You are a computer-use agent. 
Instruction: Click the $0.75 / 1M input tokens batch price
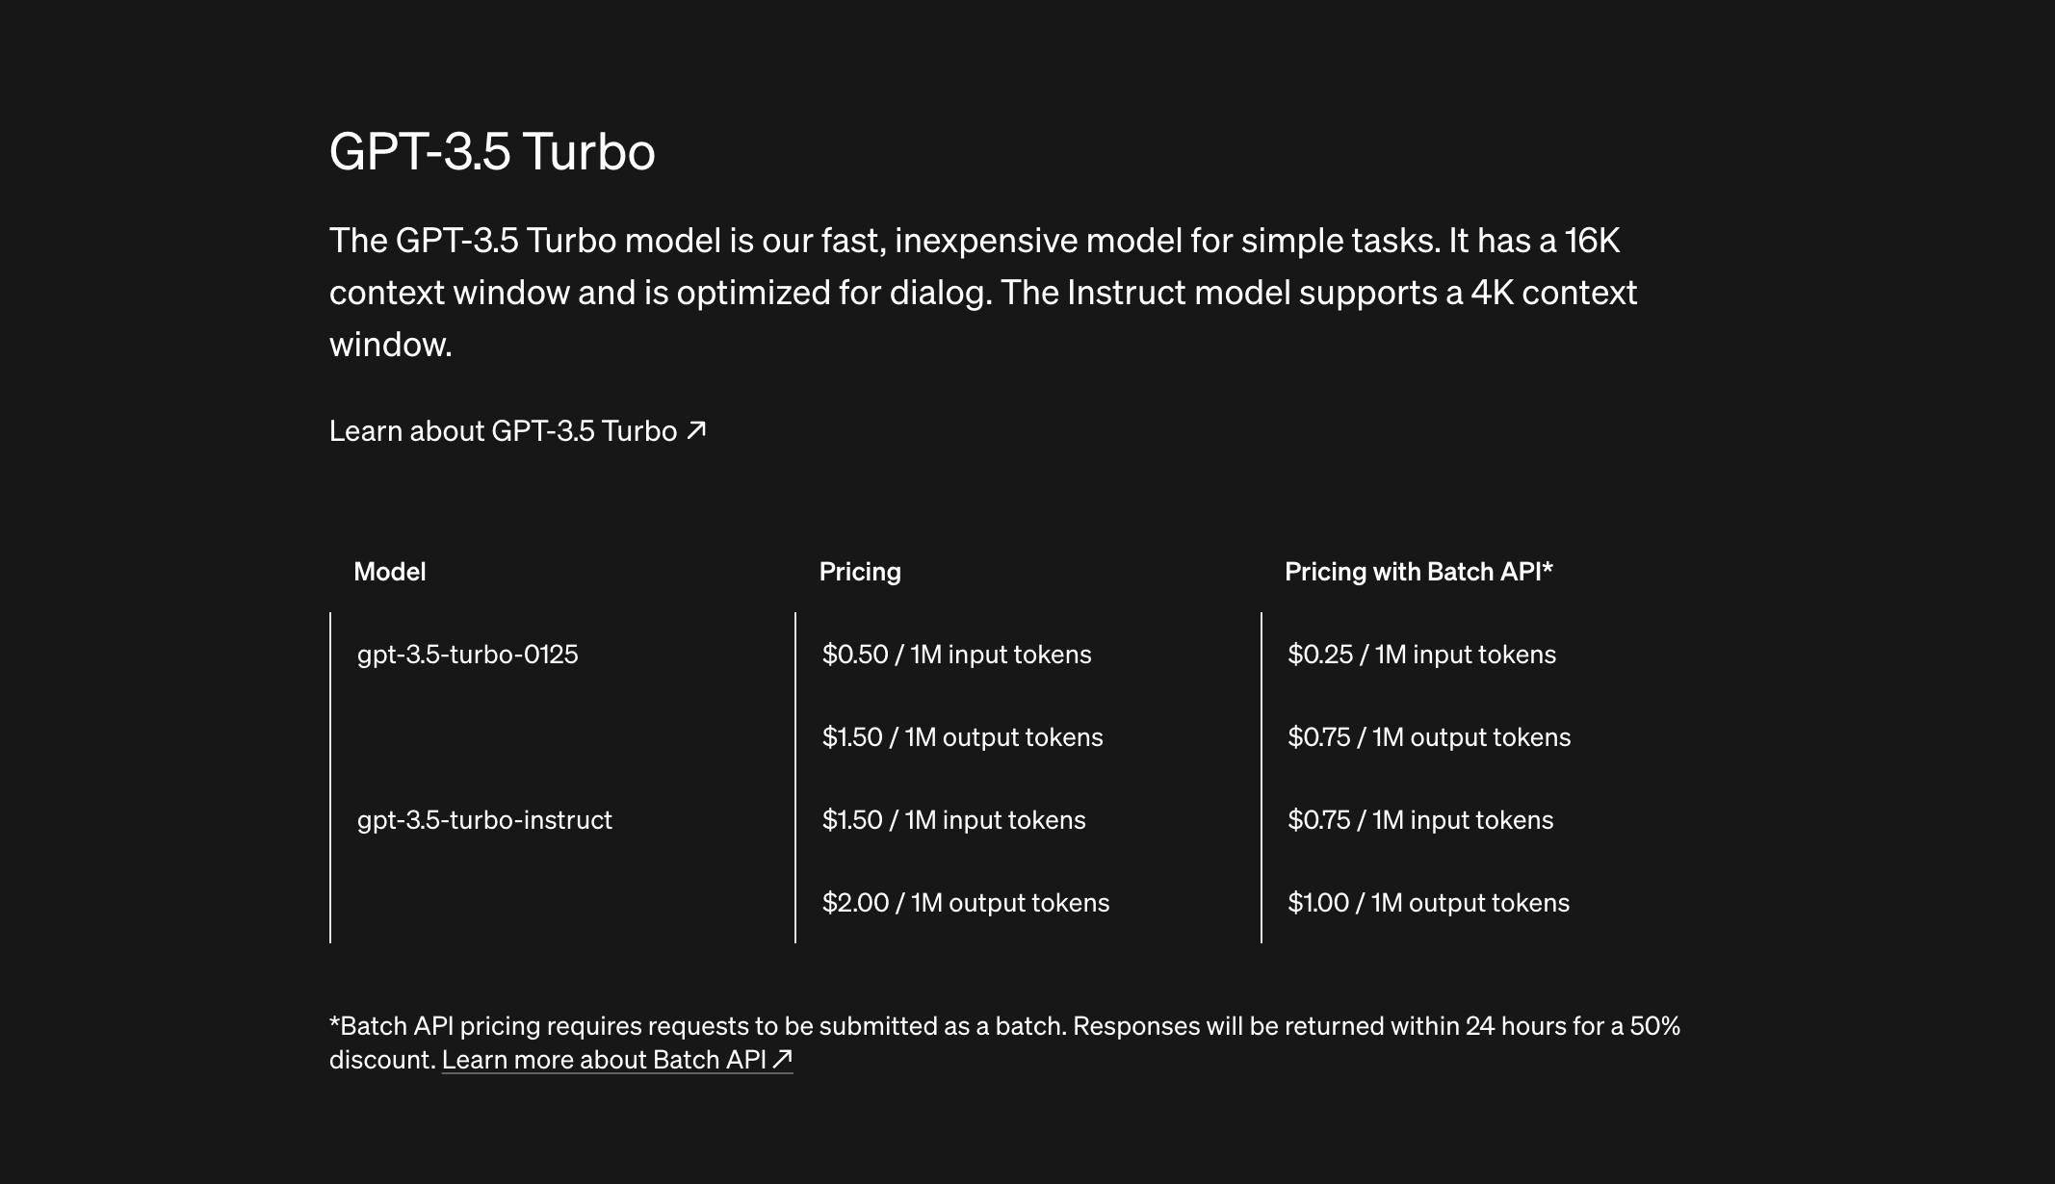[x=1420, y=820]
